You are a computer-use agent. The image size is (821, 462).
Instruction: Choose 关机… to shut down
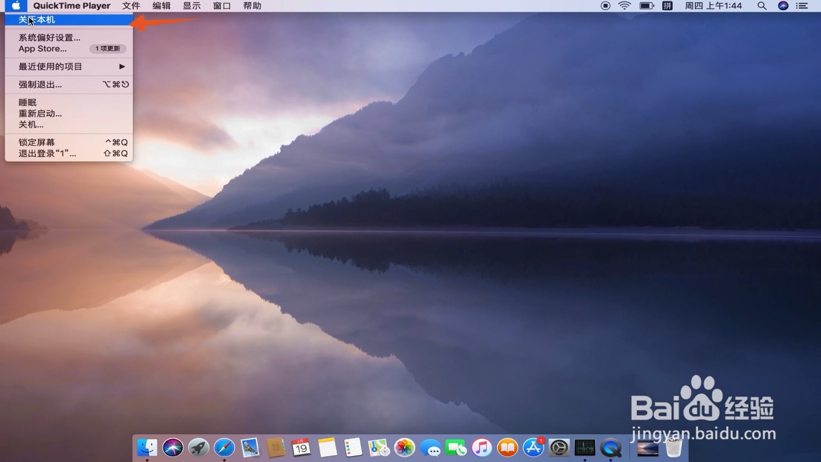tap(69, 125)
